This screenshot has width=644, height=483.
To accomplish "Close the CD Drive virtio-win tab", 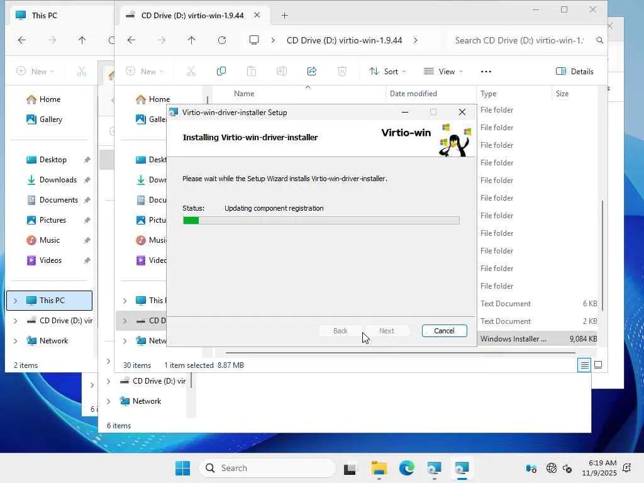I will pos(257,15).
